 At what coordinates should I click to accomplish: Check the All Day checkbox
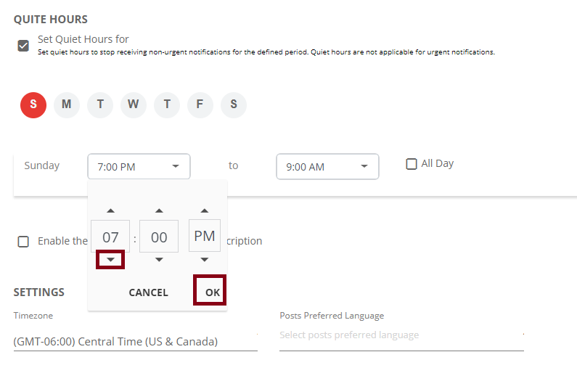click(412, 164)
